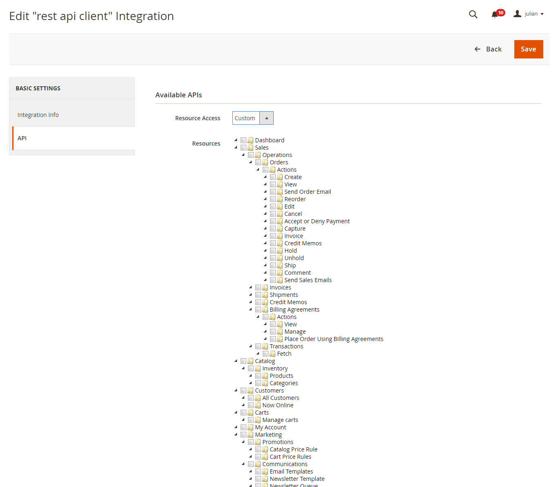The image size is (558, 487).
Task: Click the Invoices folder icon
Action: pos(265,287)
